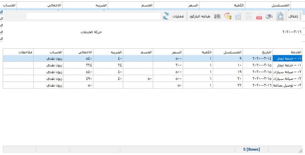Click the barcode icon in toolbar
305x155 pixels.
[217, 17]
